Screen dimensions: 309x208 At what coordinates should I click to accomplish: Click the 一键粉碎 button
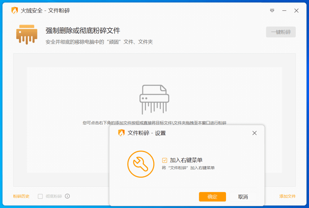tap(281, 32)
